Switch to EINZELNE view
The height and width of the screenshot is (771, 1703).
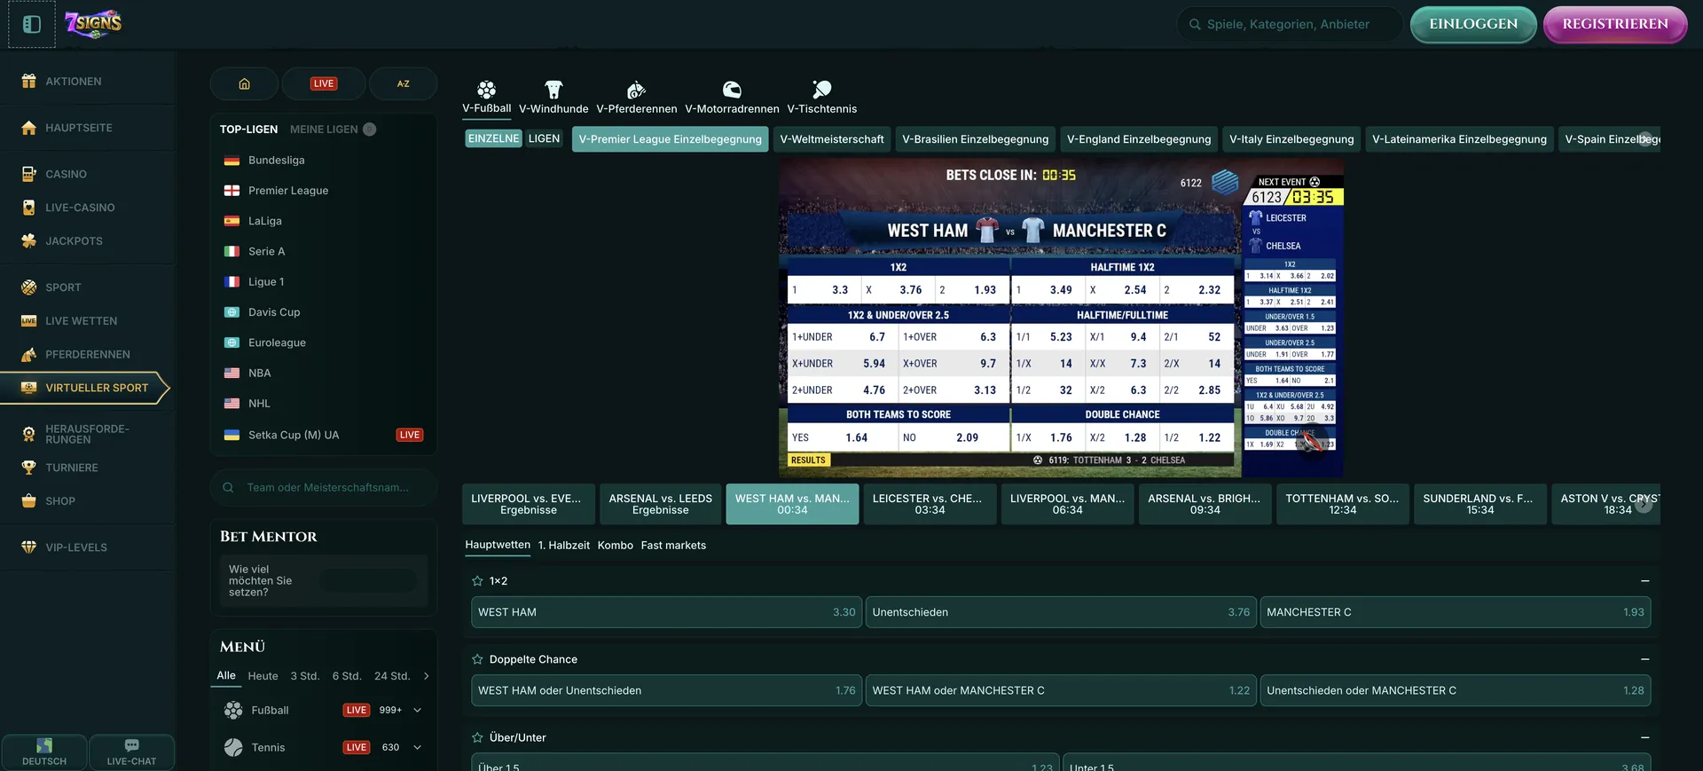[493, 138]
